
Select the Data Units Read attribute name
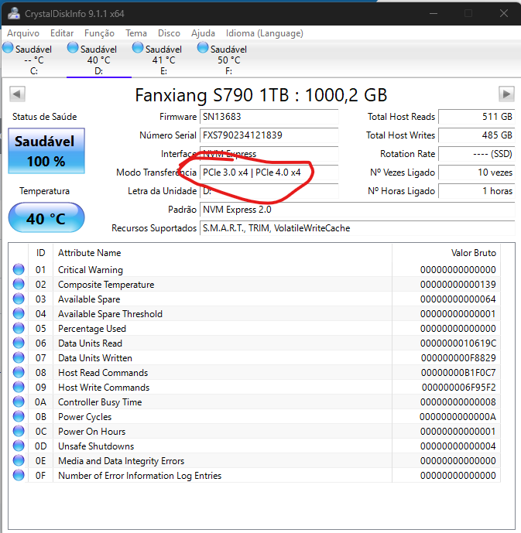coord(90,343)
